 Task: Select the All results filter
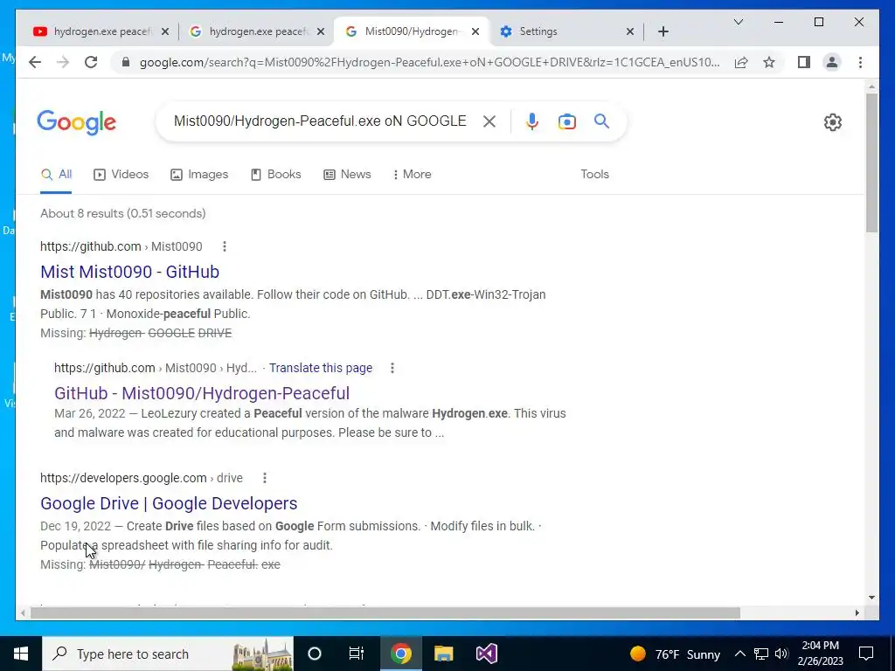56,175
